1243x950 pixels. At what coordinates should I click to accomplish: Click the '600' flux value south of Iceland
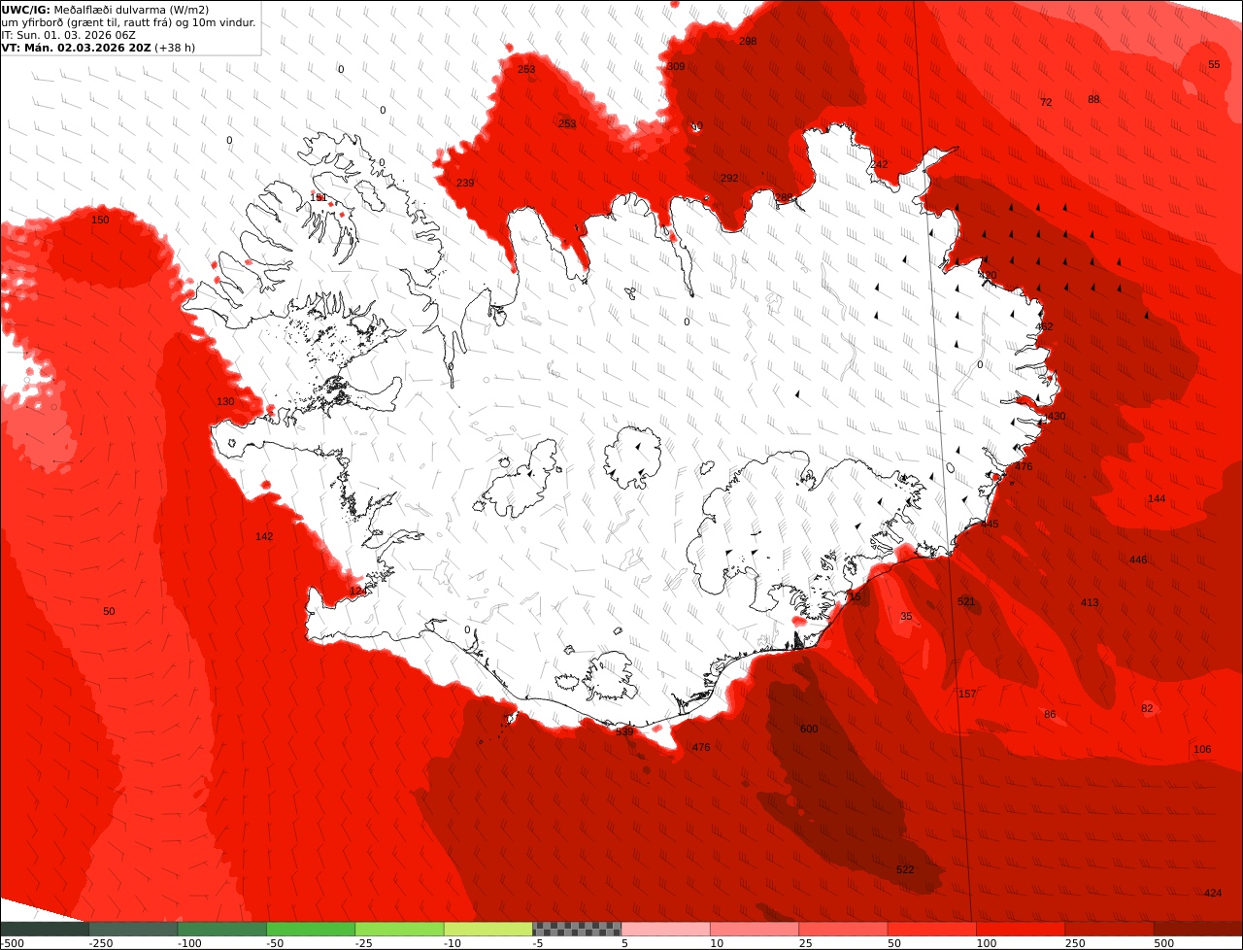coord(809,729)
